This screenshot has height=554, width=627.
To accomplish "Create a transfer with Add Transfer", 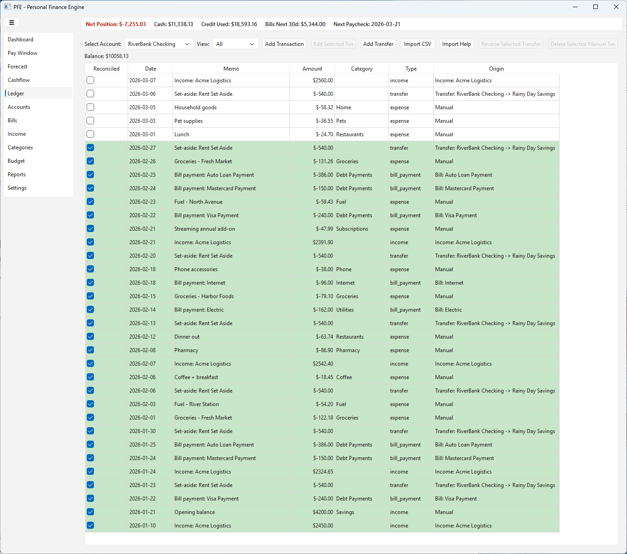I will click(x=378, y=44).
